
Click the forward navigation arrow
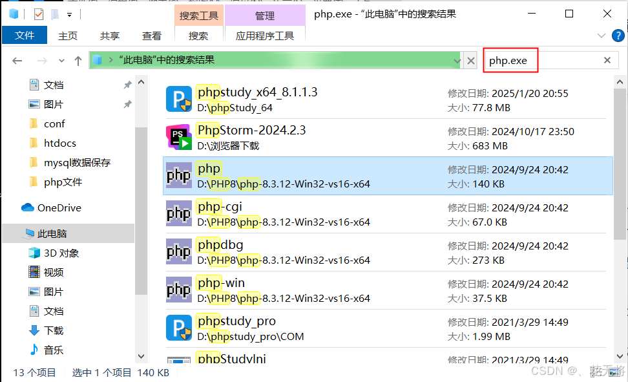(x=42, y=61)
